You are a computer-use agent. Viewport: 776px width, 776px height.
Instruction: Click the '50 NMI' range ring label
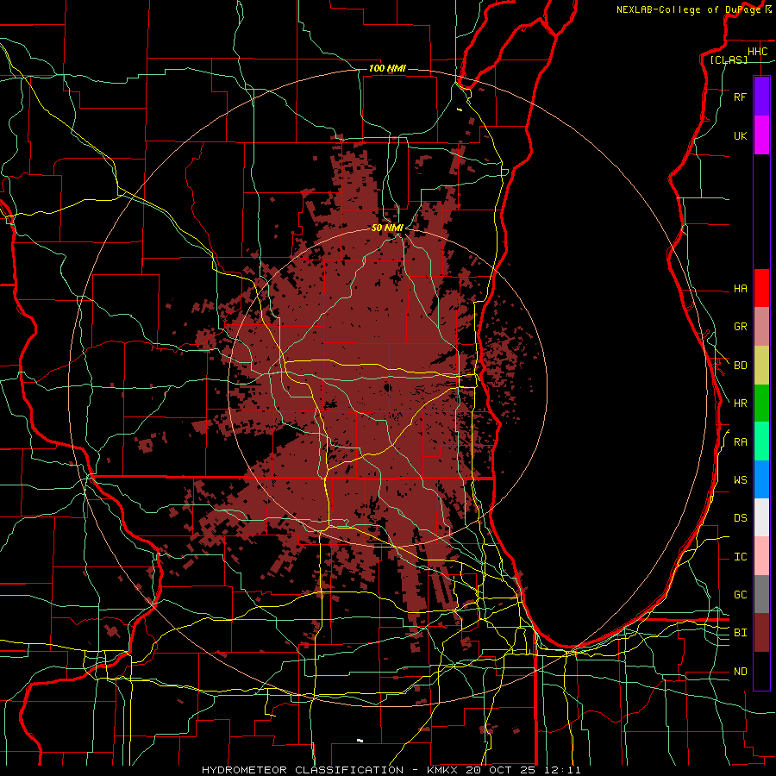(x=387, y=228)
